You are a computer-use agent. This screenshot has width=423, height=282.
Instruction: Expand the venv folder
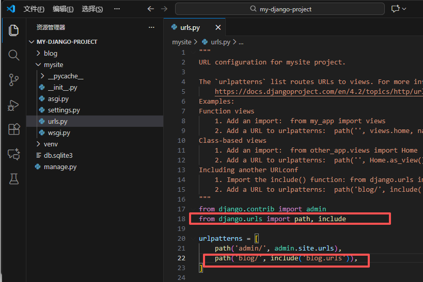pyautogui.click(x=51, y=144)
